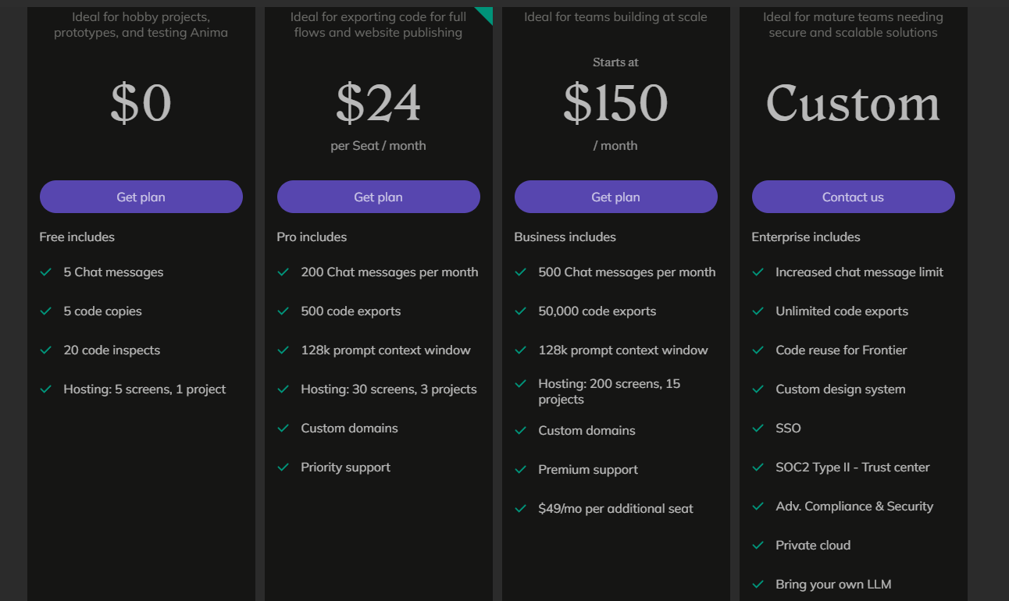
Task: Click the checkmark beside Unlimited code exports
Action: click(x=758, y=311)
